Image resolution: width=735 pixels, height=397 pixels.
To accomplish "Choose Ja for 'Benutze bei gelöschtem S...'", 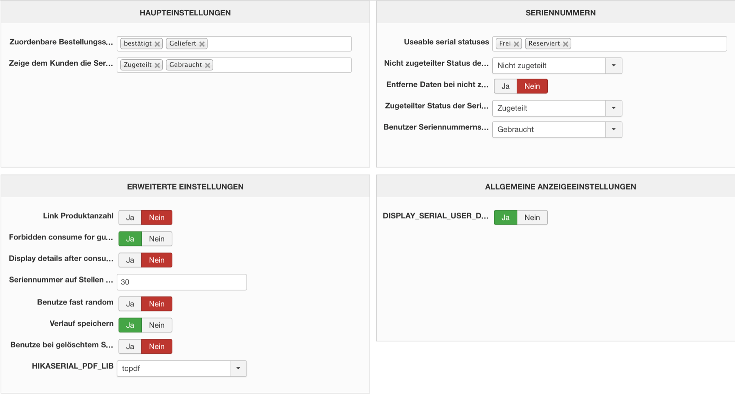I will tap(130, 347).
